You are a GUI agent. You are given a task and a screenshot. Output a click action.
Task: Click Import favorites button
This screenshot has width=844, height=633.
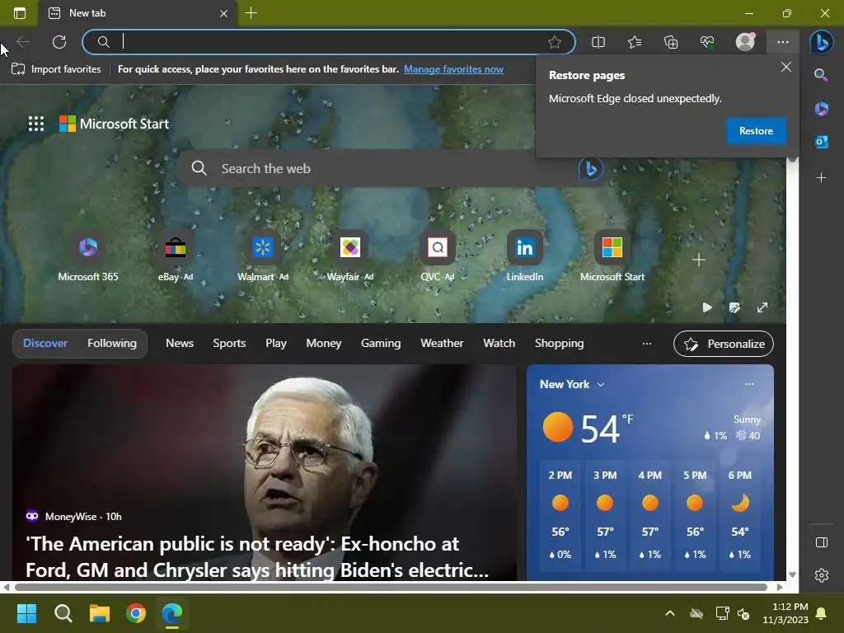point(56,69)
